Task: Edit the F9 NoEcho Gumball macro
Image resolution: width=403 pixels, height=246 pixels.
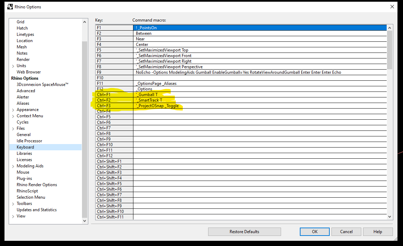Action: (260, 72)
